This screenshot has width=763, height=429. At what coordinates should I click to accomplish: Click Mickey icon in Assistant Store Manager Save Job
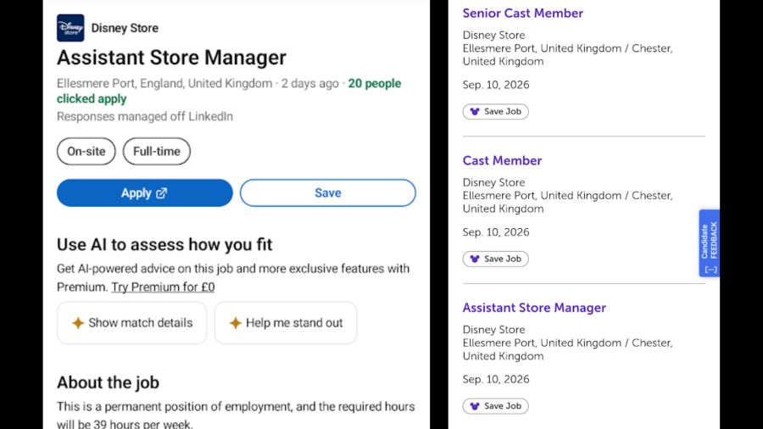pos(475,406)
